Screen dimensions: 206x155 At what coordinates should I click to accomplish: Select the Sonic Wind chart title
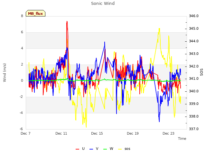[x=103, y=4]
